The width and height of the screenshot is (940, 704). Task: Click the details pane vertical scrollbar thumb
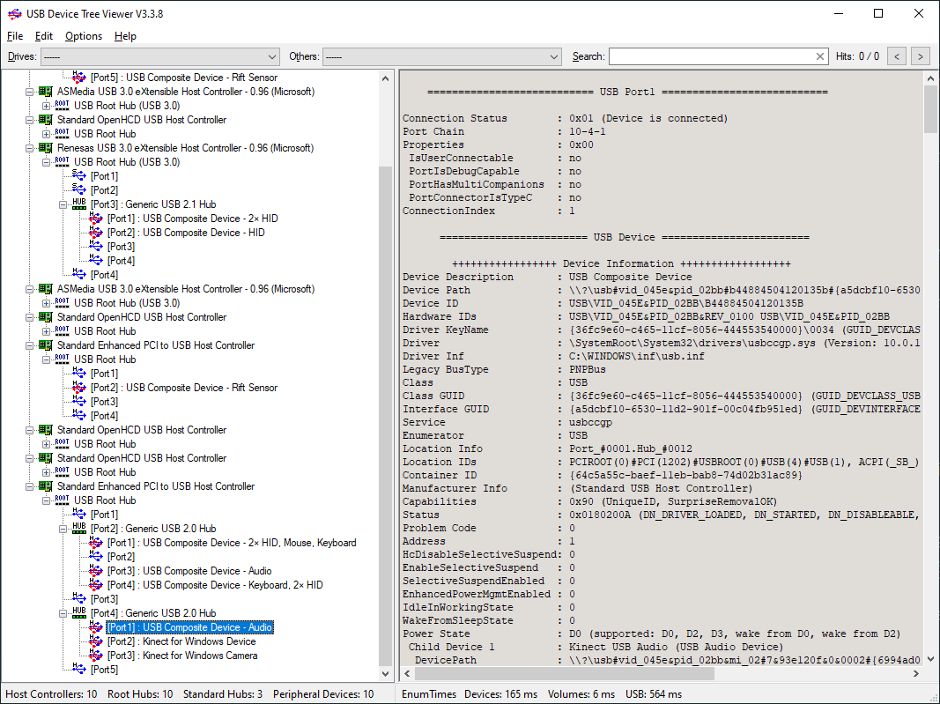[x=930, y=109]
